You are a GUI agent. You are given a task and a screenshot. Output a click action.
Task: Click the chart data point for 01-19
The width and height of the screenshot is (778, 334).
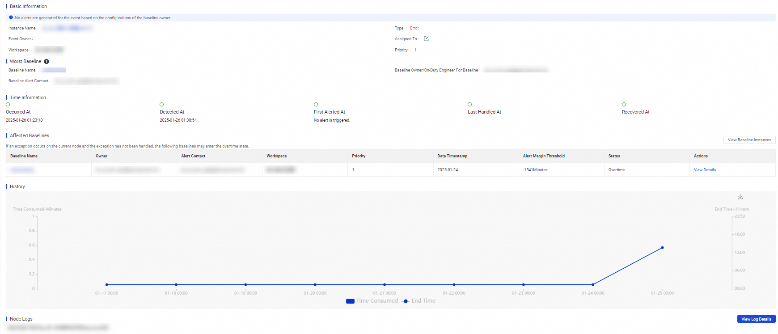[x=245, y=285]
